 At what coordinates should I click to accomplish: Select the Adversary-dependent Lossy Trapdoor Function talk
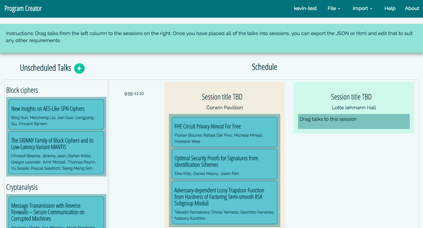(x=224, y=202)
